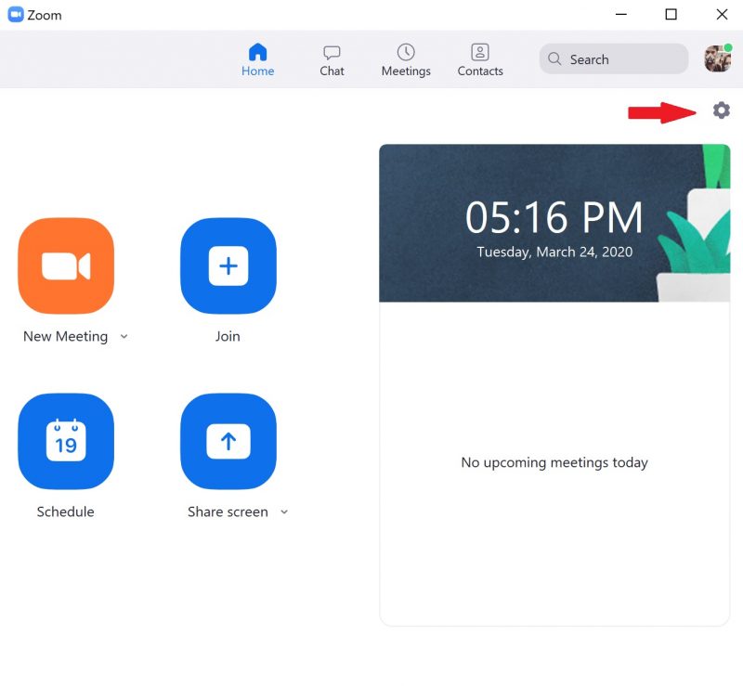Image resolution: width=743 pixels, height=686 pixels.
Task: Click the 05:16 PM clock text
Action: click(x=554, y=217)
